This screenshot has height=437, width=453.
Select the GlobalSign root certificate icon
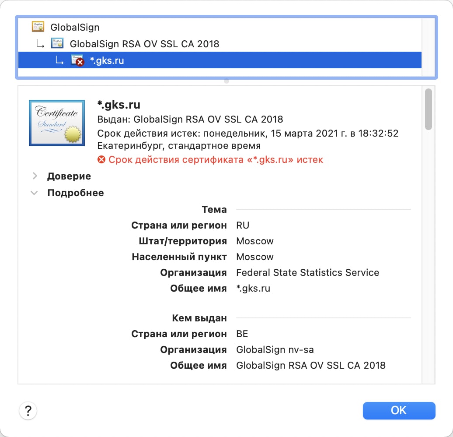[38, 27]
